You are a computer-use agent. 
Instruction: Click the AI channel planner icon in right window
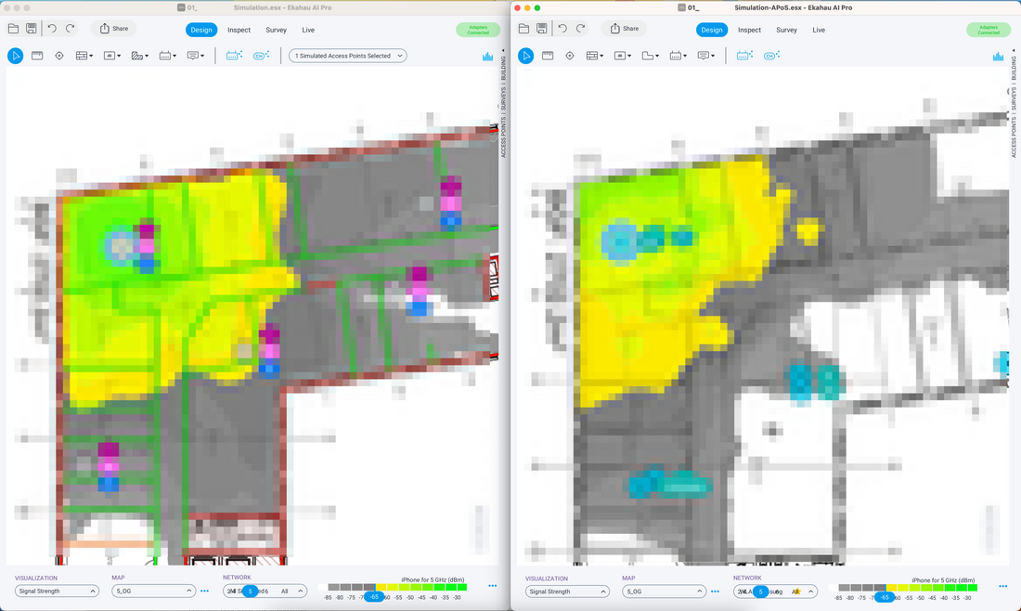[771, 56]
